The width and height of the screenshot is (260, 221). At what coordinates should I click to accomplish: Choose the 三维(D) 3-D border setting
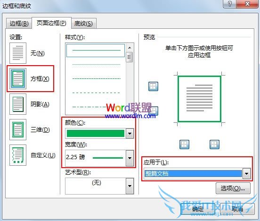18,129
